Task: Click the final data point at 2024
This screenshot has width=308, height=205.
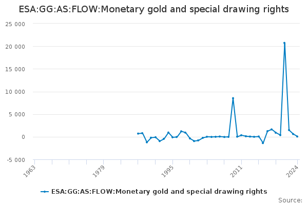Action: tap(297, 136)
